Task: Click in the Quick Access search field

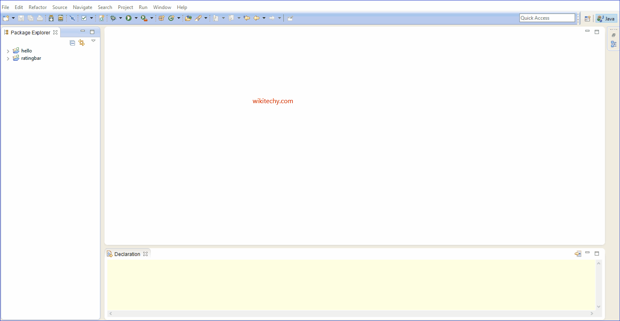Action: click(547, 18)
